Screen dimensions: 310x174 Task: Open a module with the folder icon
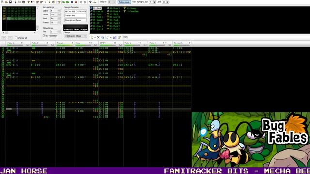coord(6,2)
